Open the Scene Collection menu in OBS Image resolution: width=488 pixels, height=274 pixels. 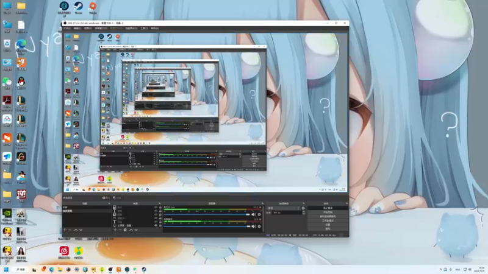(x=131, y=28)
